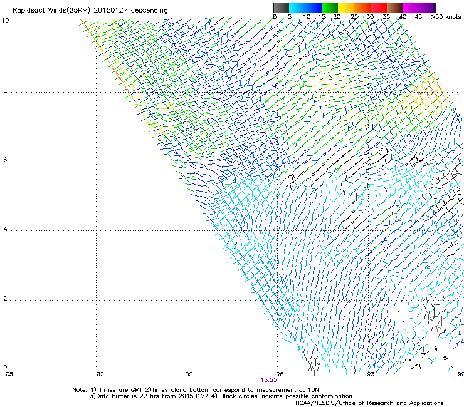Click the purple '13:55' overpass time label

[x=268, y=380]
